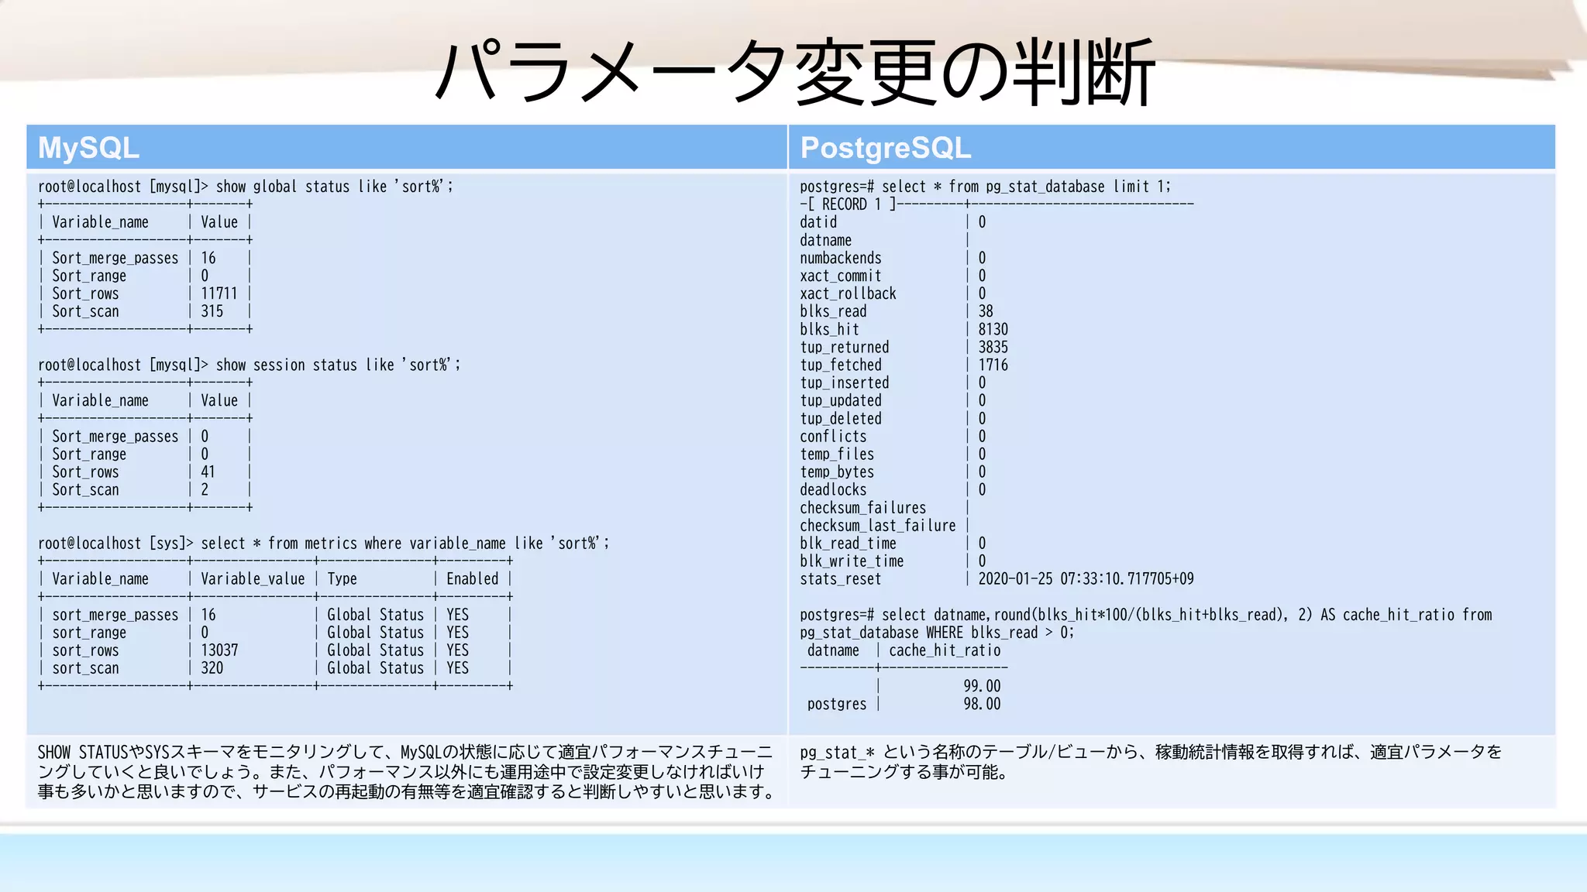Image resolution: width=1587 pixels, height=892 pixels.
Task: Click the sort_rows value 13037
Action: tap(219, 650)
